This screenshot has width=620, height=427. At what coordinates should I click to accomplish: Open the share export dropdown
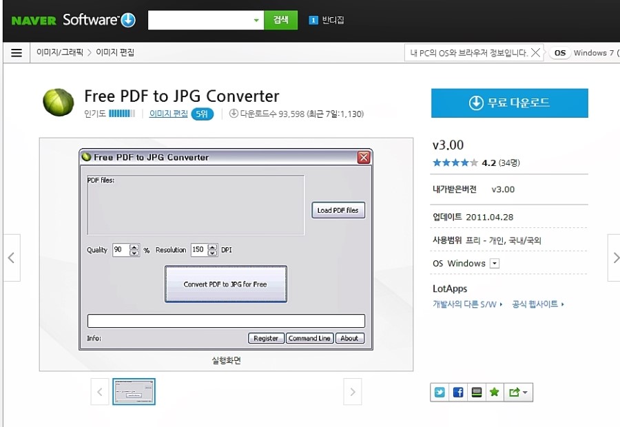[518, 392]
